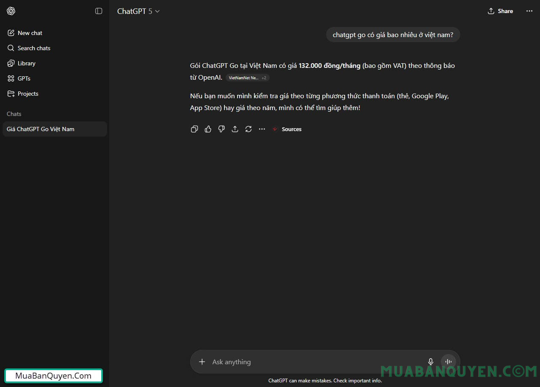
Task: Give the response a thumbs down
Action: 221,129
